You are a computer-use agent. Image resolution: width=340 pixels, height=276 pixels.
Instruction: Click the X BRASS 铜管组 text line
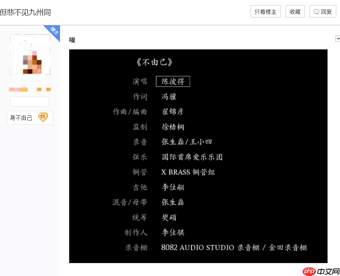(x=188, y=172)
